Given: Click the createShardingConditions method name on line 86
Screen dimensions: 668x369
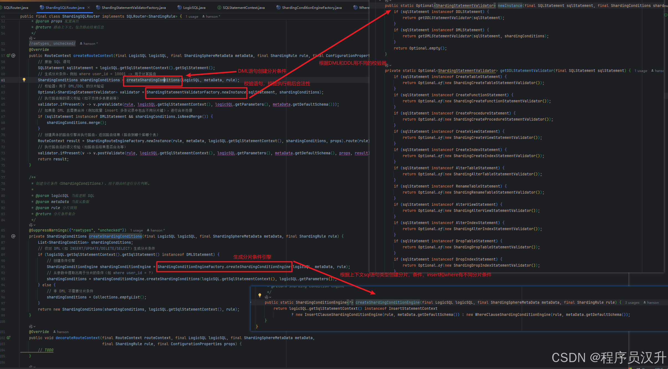Looking at the screenshot, I should (x=115, y=236).
